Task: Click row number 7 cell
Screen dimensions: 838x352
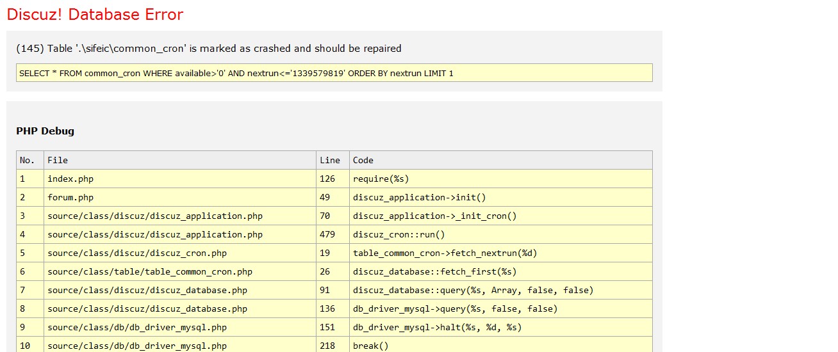Action: point(30,290)
